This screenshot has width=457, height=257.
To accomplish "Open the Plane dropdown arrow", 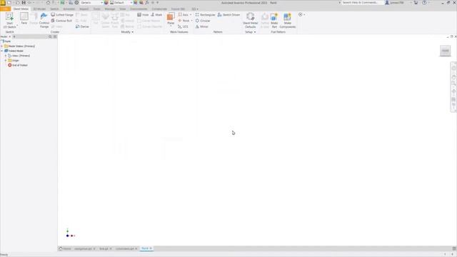I will click(x=171, y=26).
